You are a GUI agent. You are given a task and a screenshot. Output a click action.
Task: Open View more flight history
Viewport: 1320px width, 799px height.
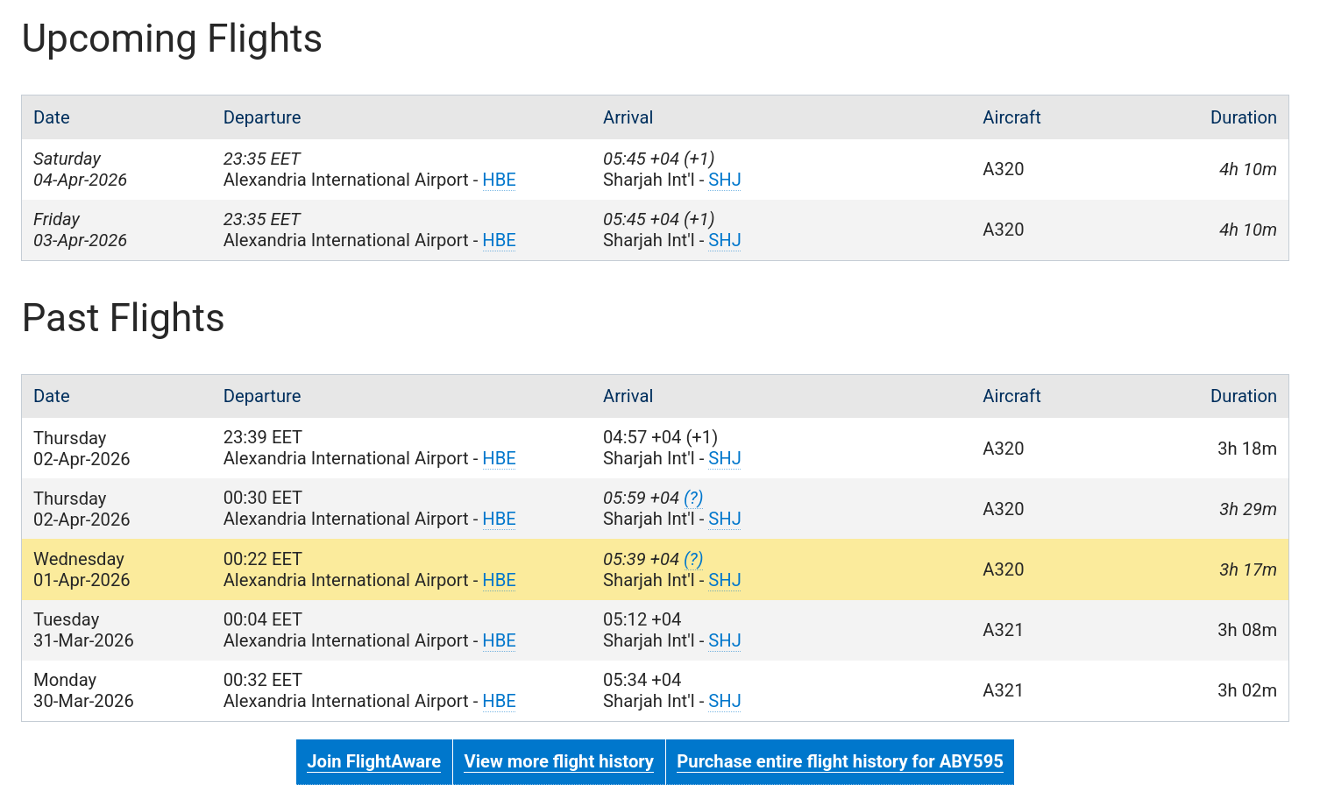point(558,761)
